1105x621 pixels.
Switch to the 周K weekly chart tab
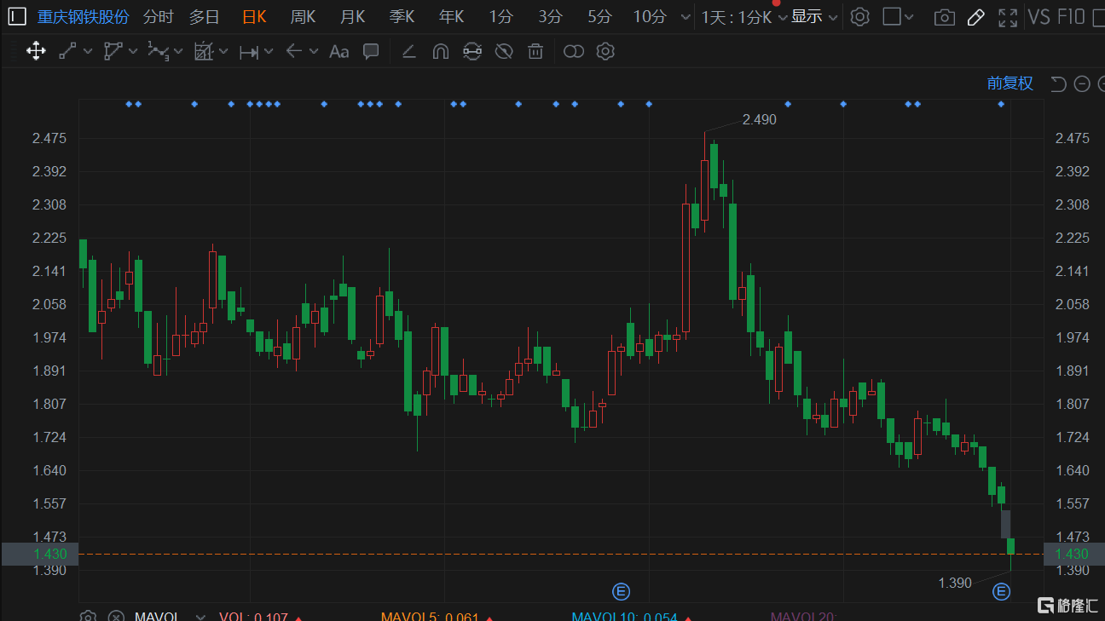click(303, 17)
